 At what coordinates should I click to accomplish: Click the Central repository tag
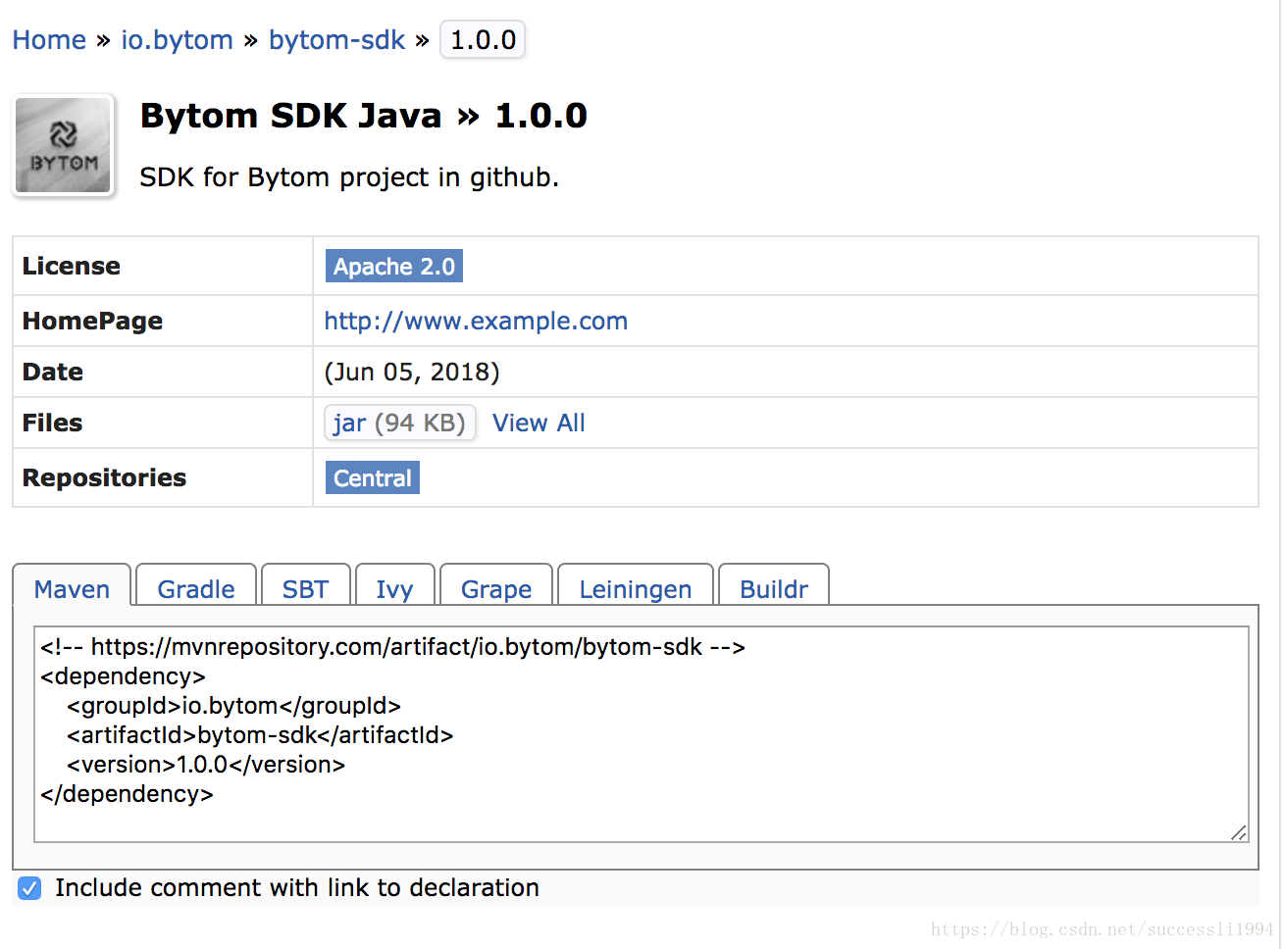click(372, 477)
